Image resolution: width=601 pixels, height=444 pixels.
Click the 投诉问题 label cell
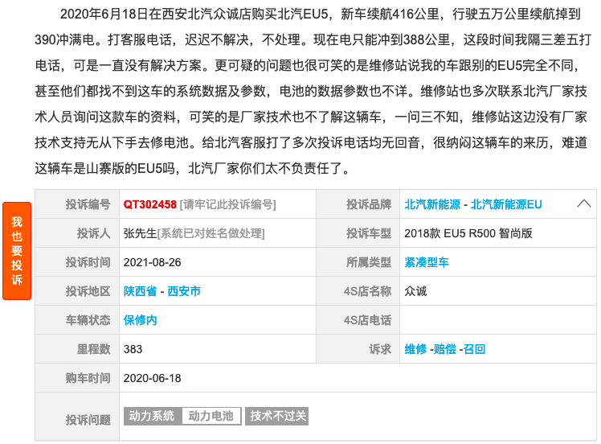click(77, 417)
